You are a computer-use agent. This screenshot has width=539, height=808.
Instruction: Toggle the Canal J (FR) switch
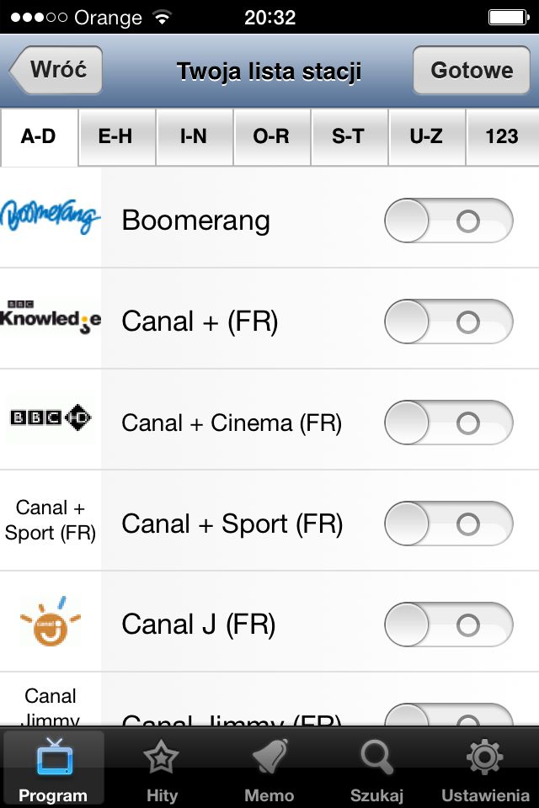tap(449, 625)
